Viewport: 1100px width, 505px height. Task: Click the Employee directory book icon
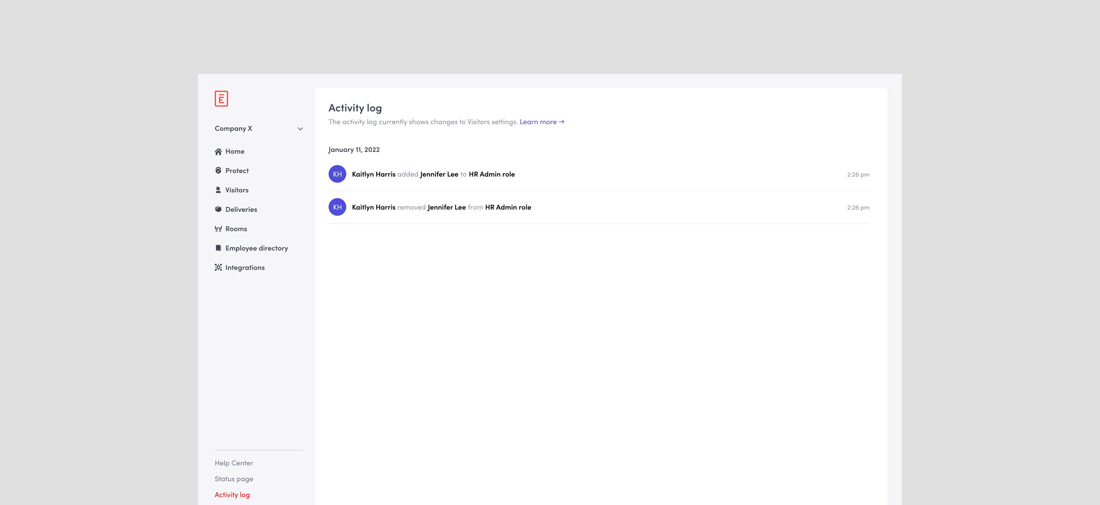pos(218,248)
